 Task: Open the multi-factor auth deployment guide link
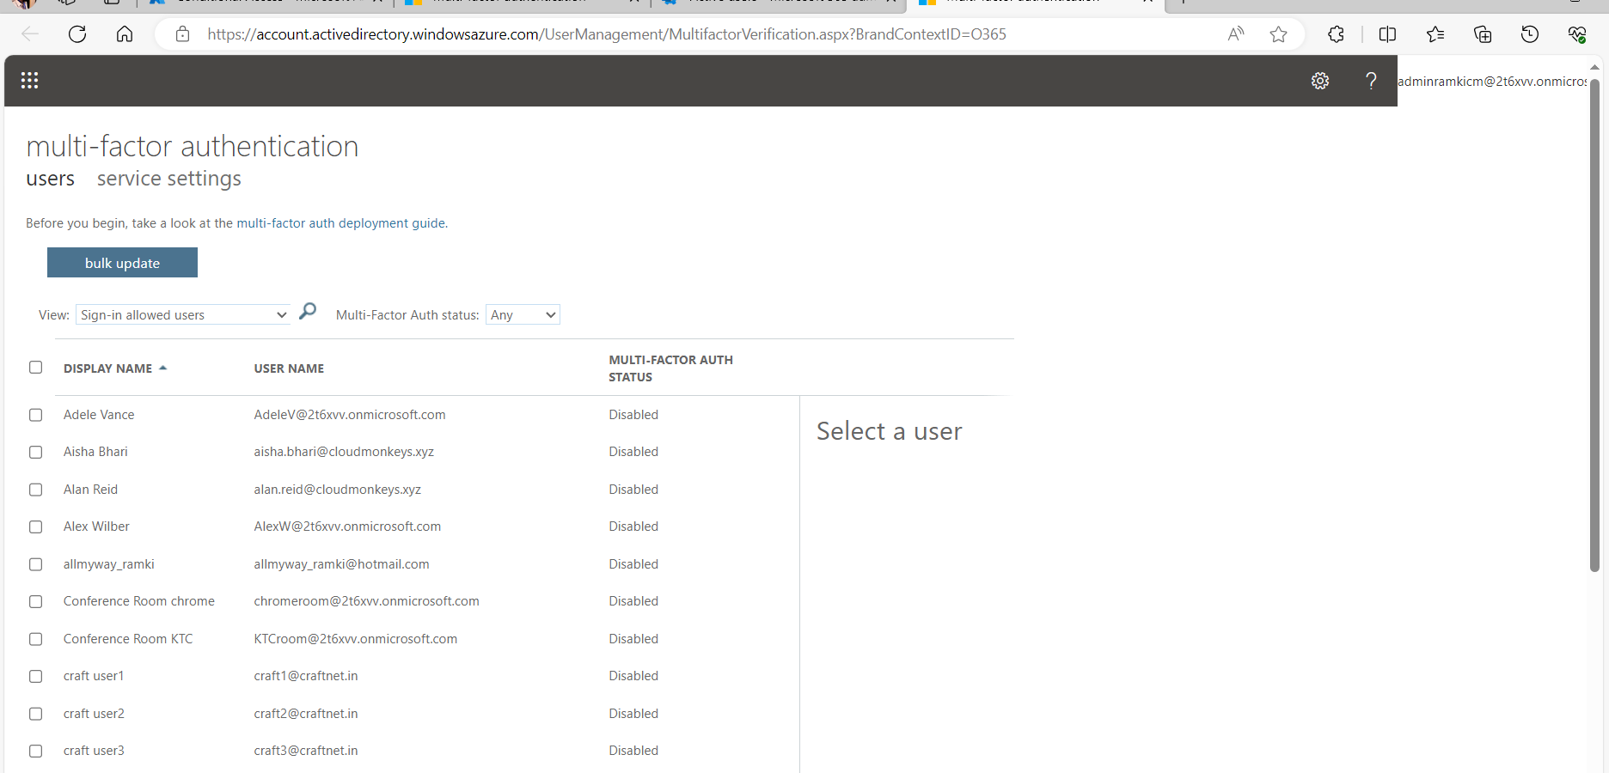pos(341,223)
